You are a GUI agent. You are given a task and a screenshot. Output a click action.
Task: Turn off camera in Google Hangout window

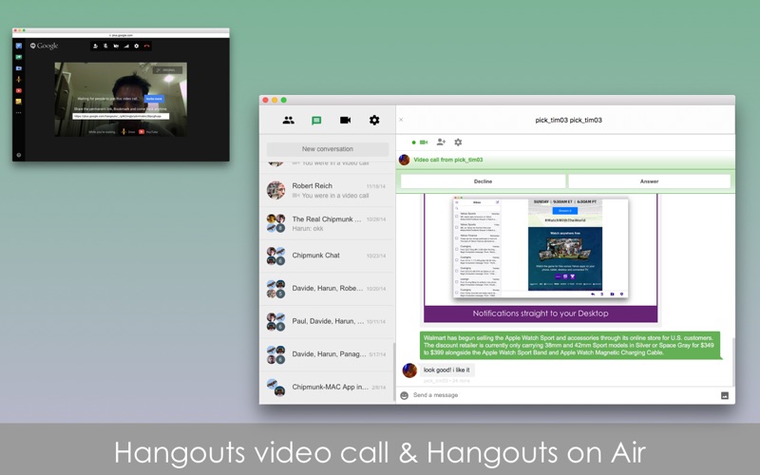tap(116, 46)
